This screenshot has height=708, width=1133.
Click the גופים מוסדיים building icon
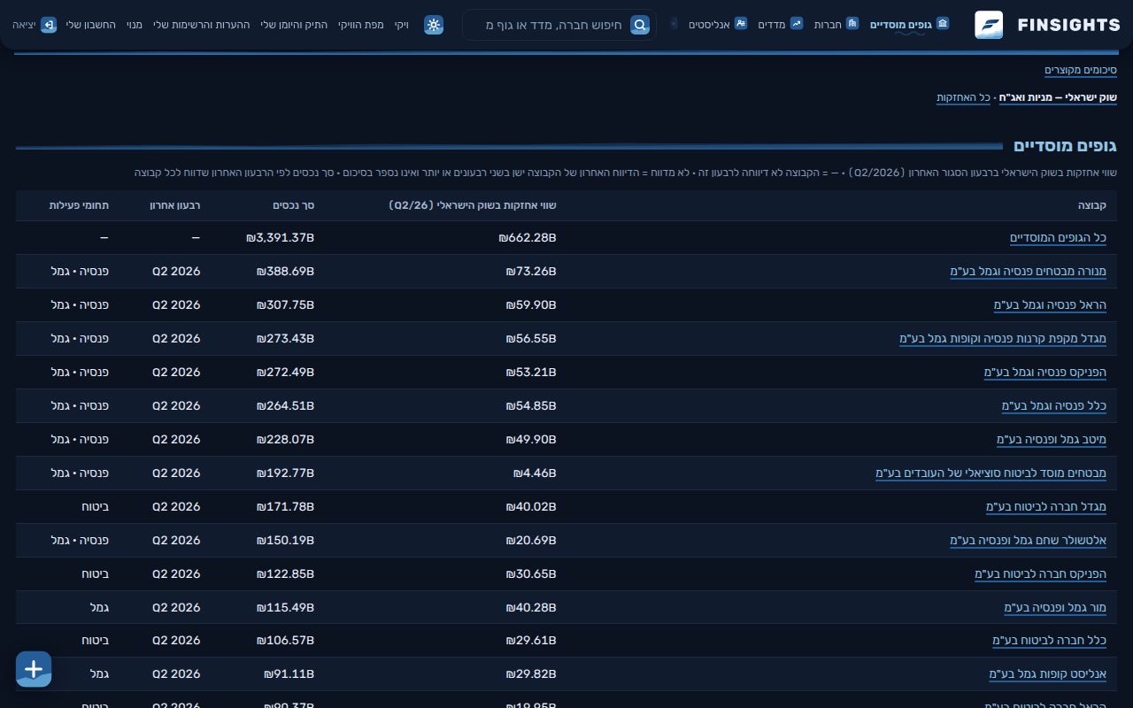click(943, 24)
